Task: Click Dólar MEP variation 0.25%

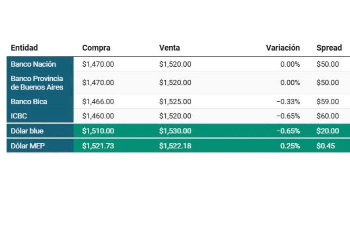Action: coord(290,146)
